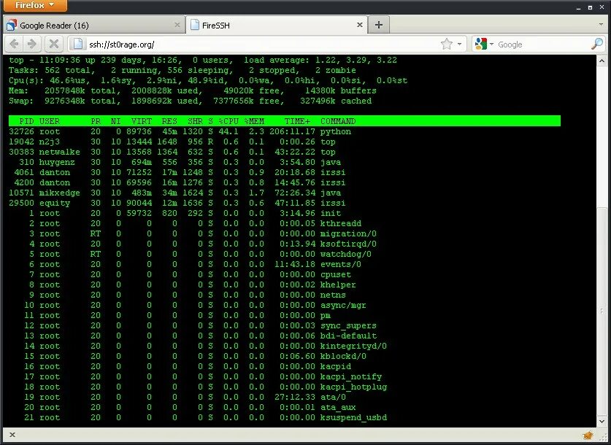This screenshot has height=445, width=611.
Task: Click the danton irssi row PID 4061
Action: pos(180,172)
